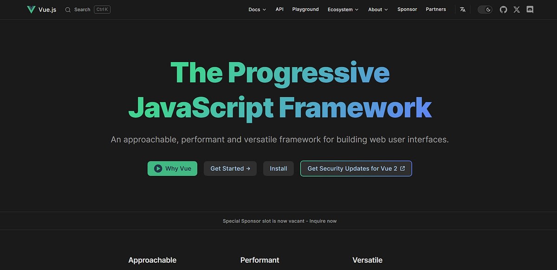Image resolution: width=557 pixels, height=270 pixels.
Task: Open the GitHub repository icon
Action: pos(503,9)
